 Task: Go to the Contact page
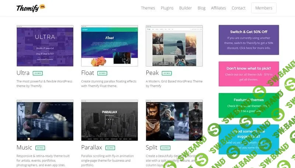click(x=238, y=8)
